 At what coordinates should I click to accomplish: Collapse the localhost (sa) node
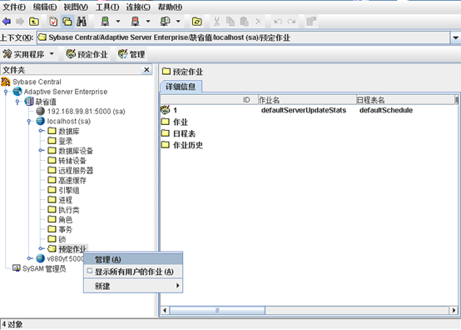pos(29,122)
